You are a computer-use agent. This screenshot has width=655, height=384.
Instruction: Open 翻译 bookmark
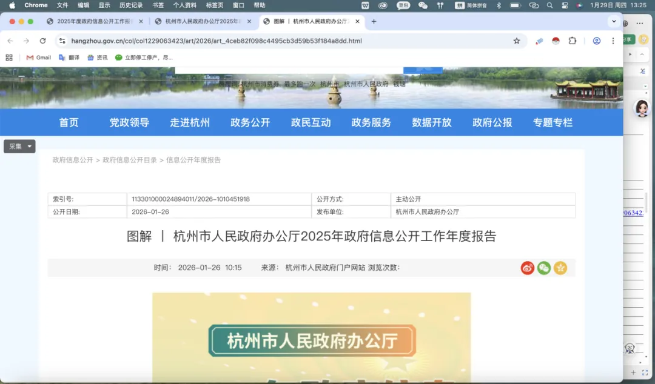coord(69,58)
